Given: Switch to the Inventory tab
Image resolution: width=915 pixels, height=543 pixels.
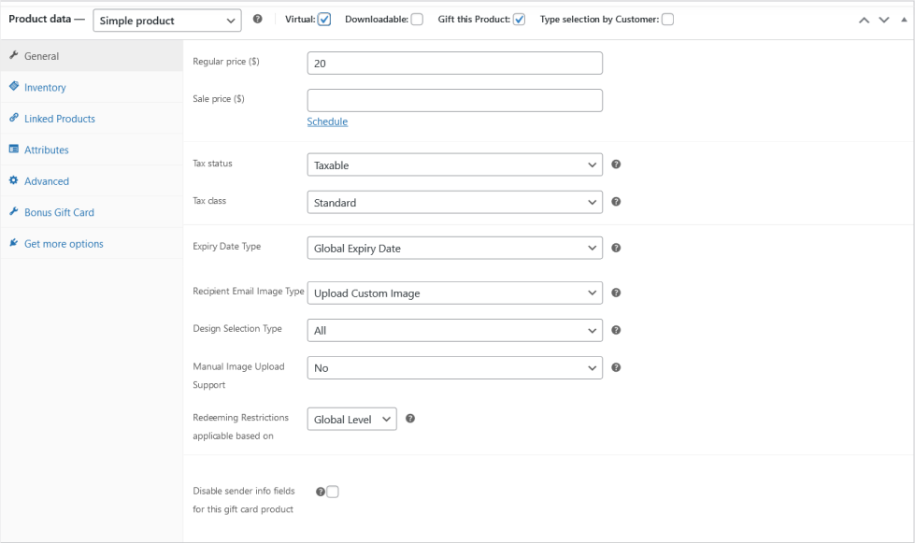Looking at the screenshot, I should pyautogui.click(x=45, y=88).
